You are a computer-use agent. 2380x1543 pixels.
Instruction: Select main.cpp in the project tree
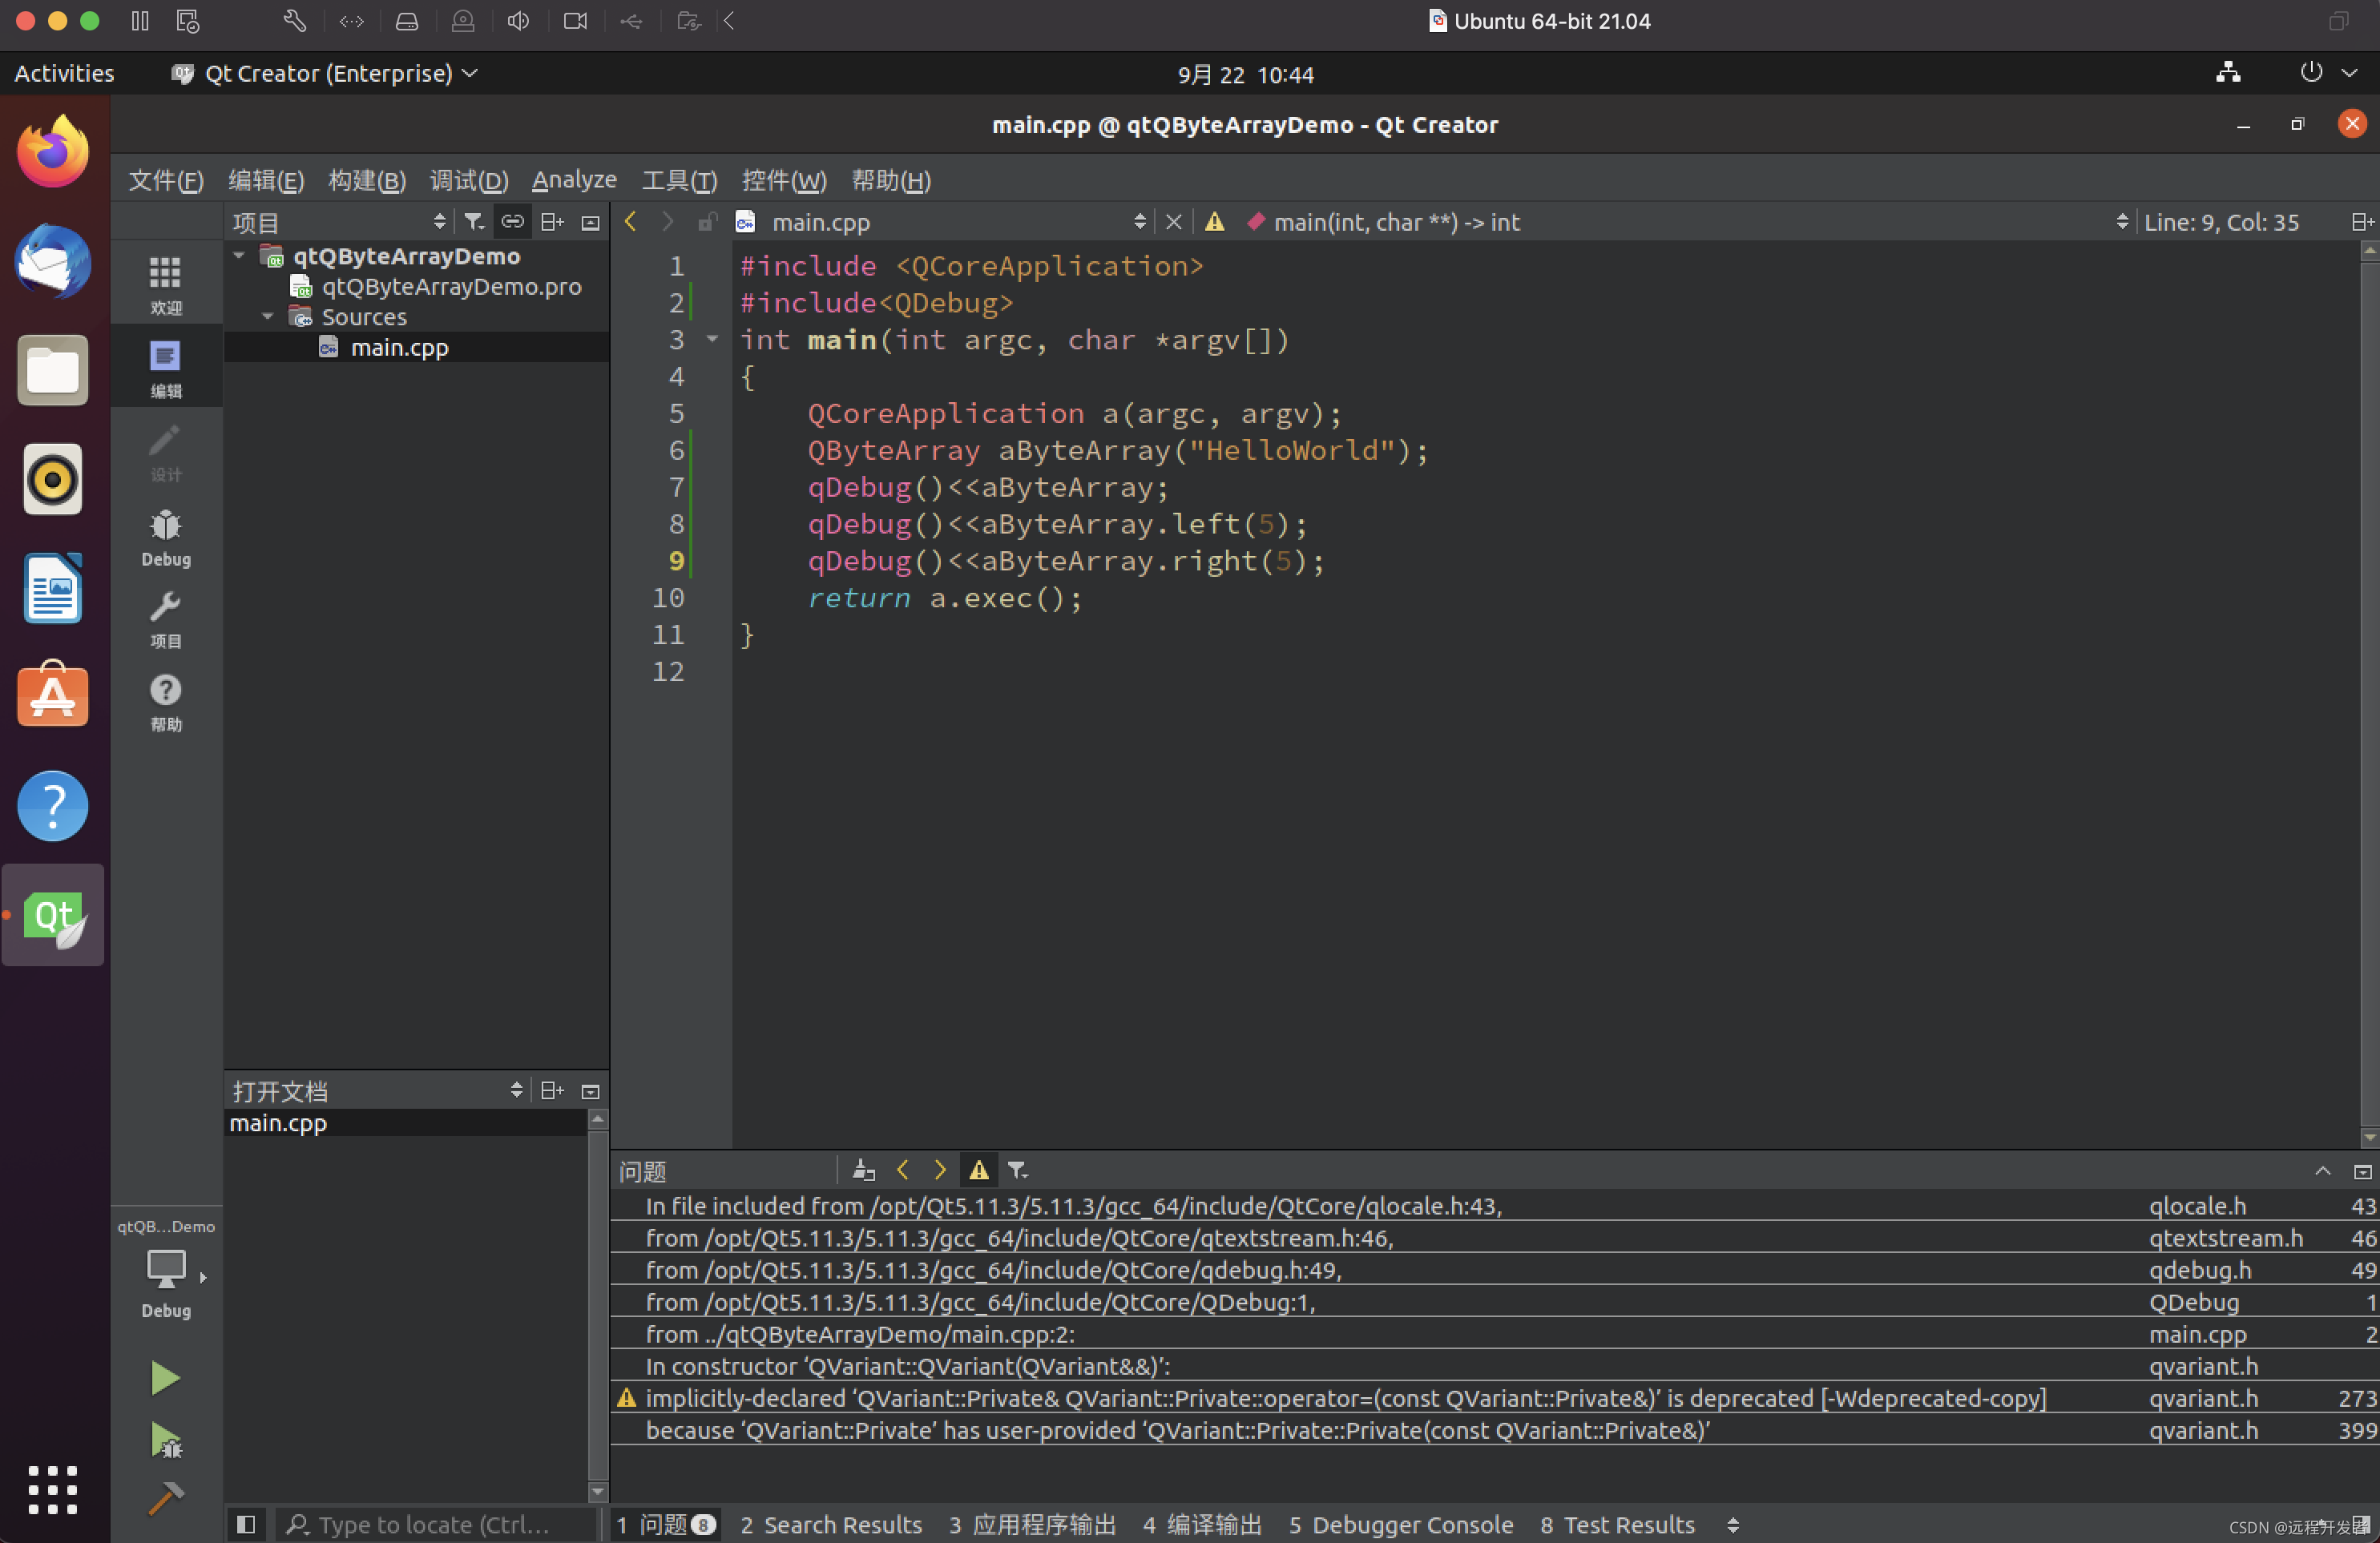point(399,348)
